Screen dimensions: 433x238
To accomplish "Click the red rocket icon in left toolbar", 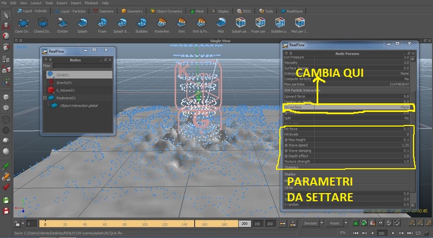I will [x=6, y=188].
